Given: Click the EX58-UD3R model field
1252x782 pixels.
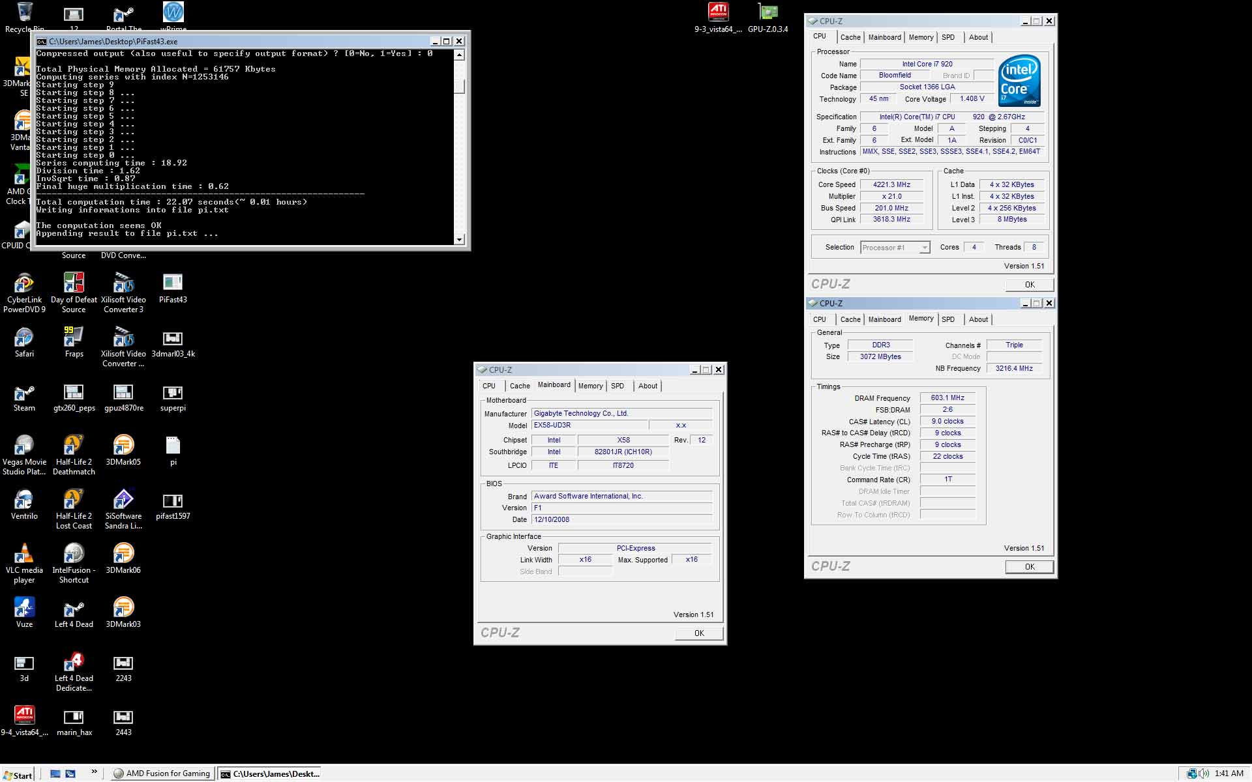Looking at the screenshot, I should tap(589, 426).
